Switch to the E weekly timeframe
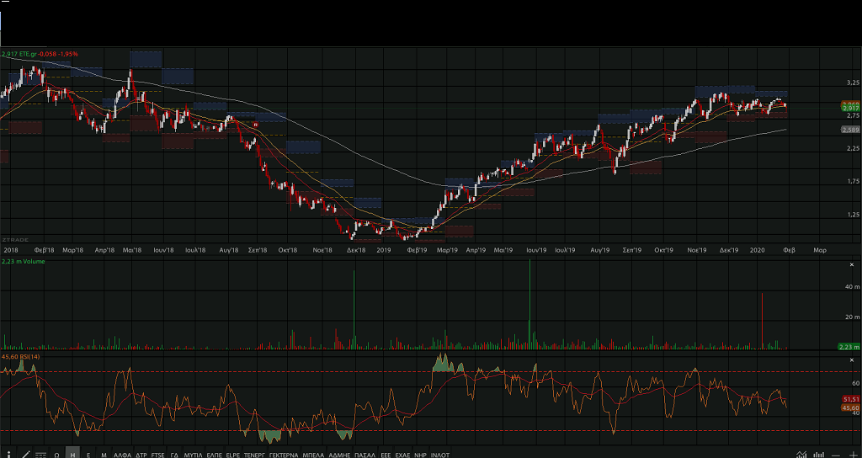The width and height of the screenshot is (862, 458). [88, 454]
